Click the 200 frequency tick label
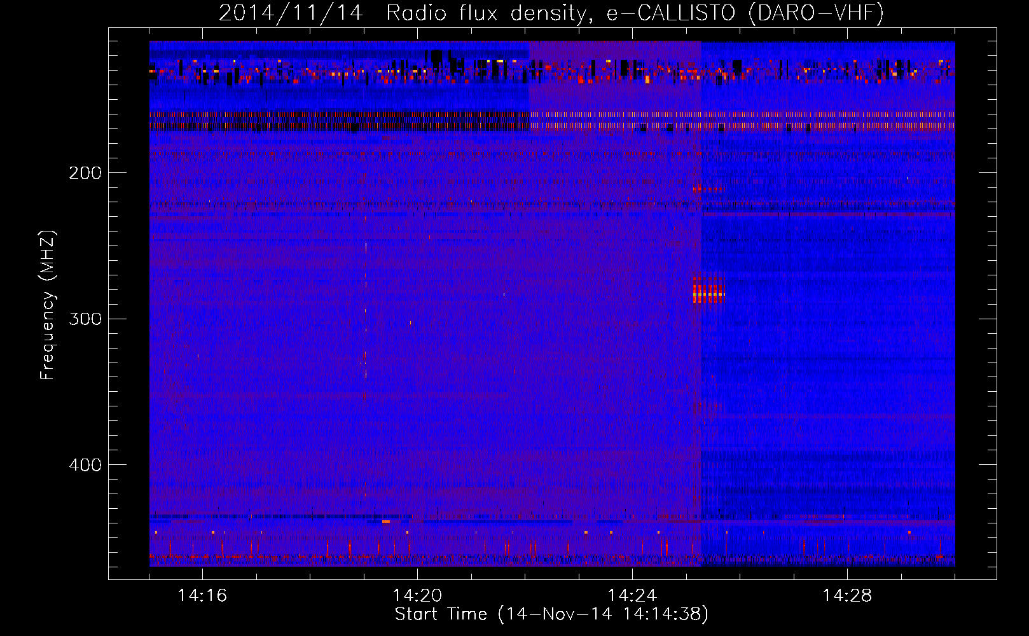Screen dimensions: 1029x636 click(85, 173)
